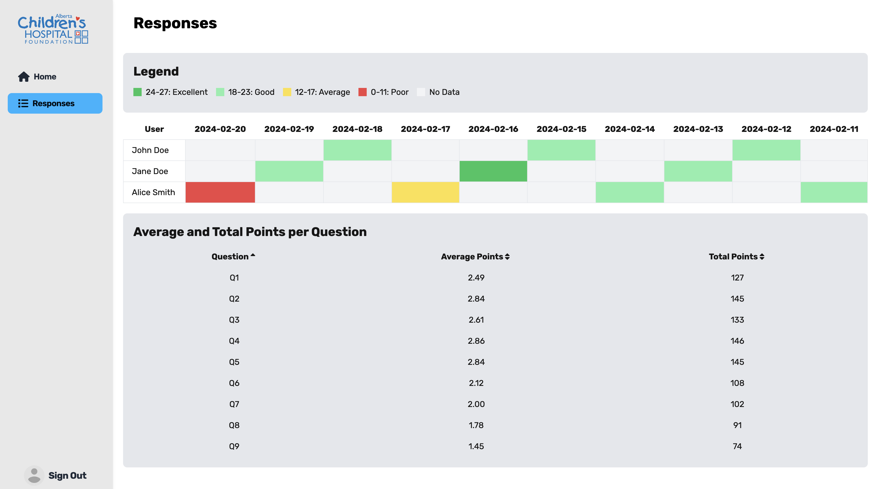This screenshot has width=874, height=489.
Task: Click the Jane Doe user name
Action: coord(150,171)
